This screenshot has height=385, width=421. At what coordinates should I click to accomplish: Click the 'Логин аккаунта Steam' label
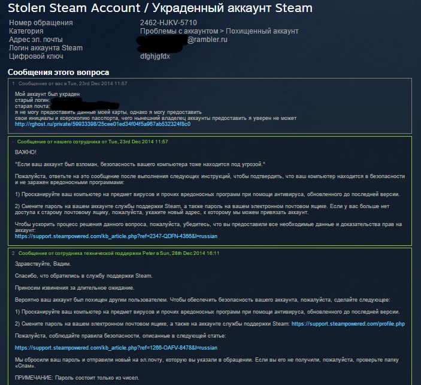(x=46, y=48)
